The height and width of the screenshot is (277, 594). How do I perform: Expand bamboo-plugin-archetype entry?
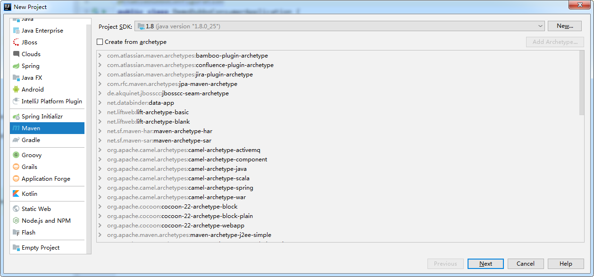point(100,56)
